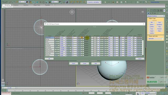The image size is (168, 95).
Task: Open the Create panel plus icon
Action: pos(148,11)
